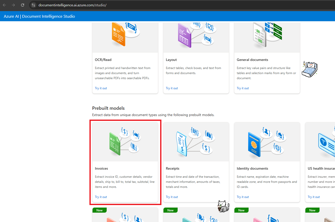Click the Invoices card description text
This screenshot has width=335, height=222.
tap(125, 182)
